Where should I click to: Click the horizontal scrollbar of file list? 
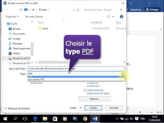click(x=70, y=62)
